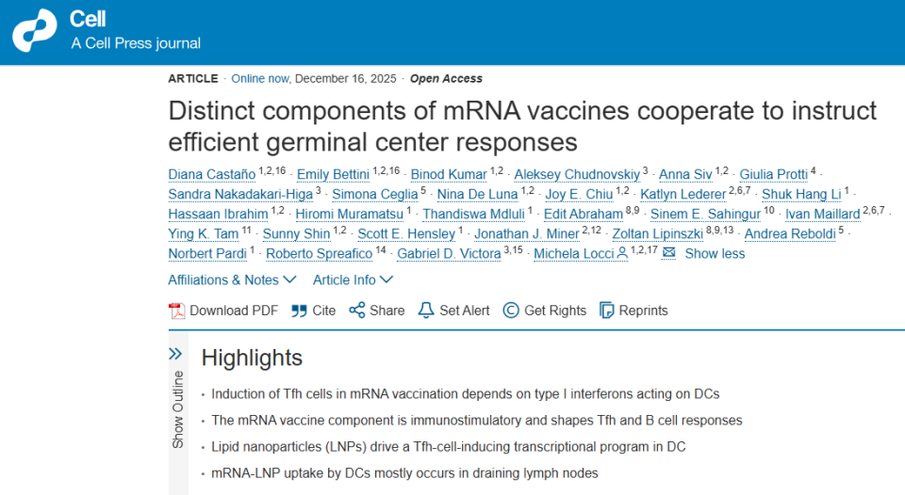Screen dimensions: 905x495
Task: Click the Download PDF text link
Action: [234, 311]
